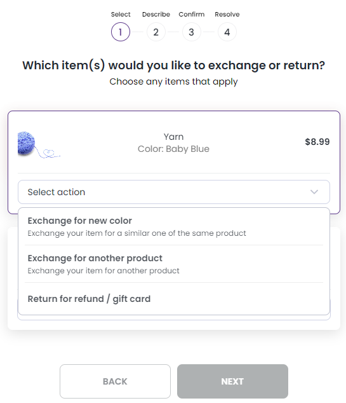Choose Exchange for new color option

pyautogui.click(x=174, y=227)
